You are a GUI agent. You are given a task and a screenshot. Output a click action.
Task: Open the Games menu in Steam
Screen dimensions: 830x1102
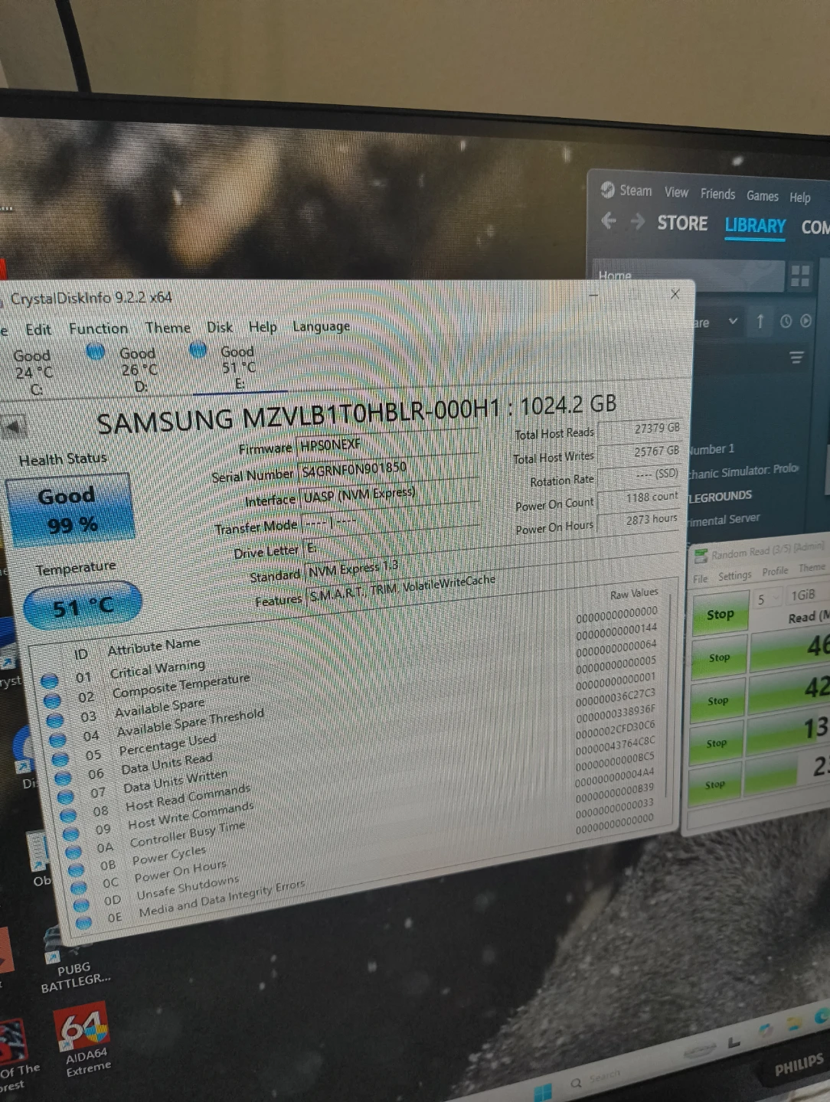pos(763,196)
